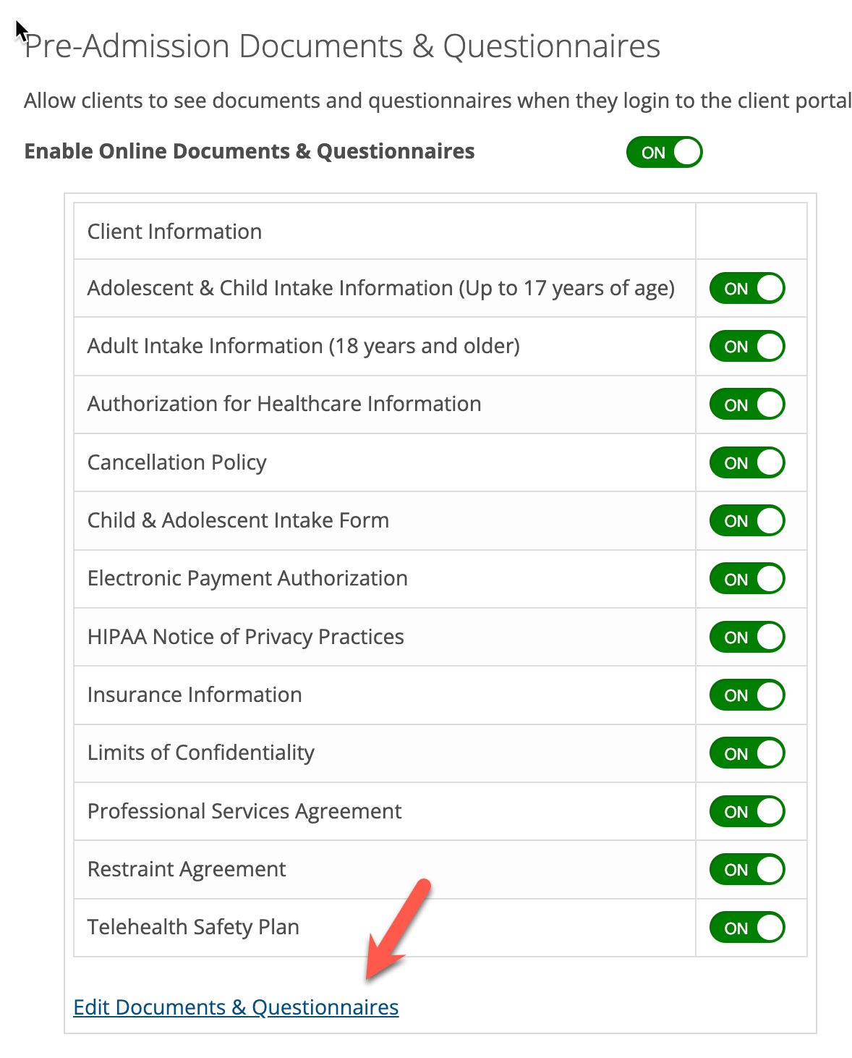The height and width of the screenshot is (1058, 852).
Task: Toggle Child & Adolescent Intake Form off
Action: tap(746, 520)
